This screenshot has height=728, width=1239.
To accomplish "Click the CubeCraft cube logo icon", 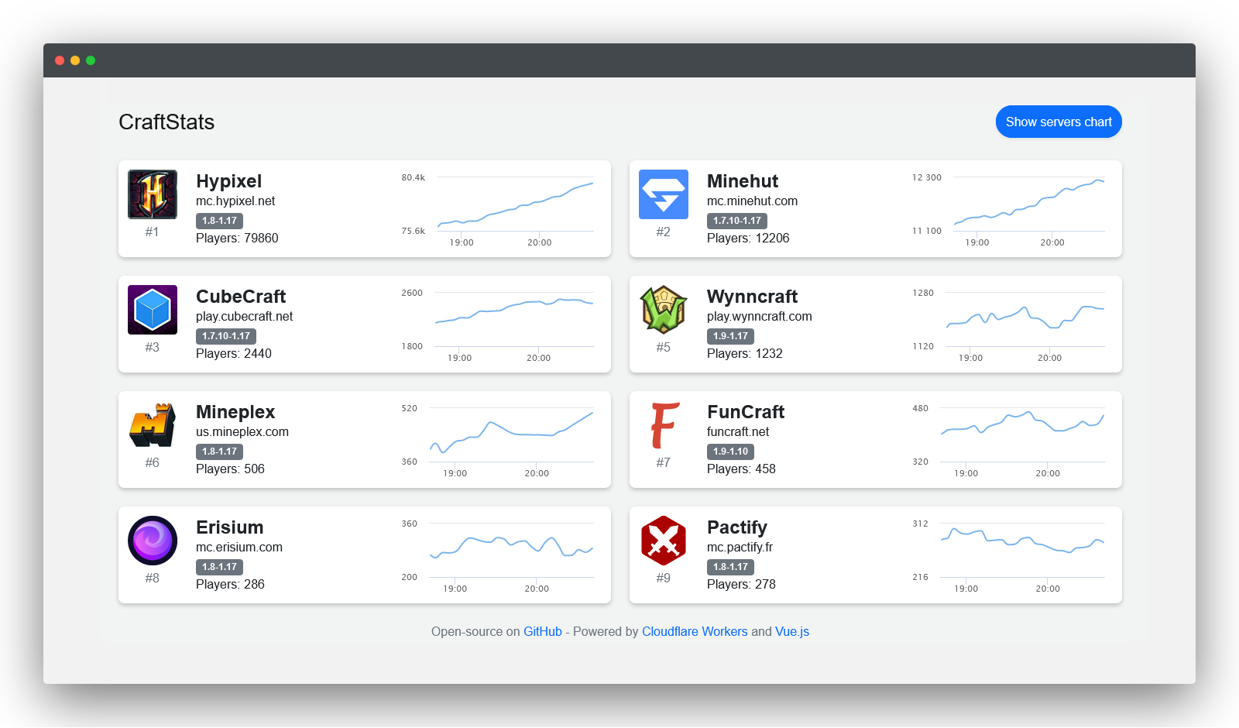I will (x=153, y=310).
